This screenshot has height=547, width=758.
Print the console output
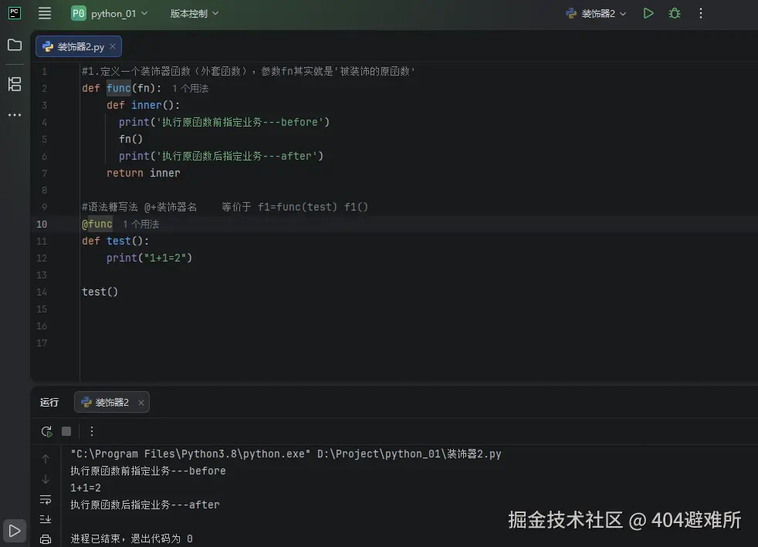click(46, 539)
